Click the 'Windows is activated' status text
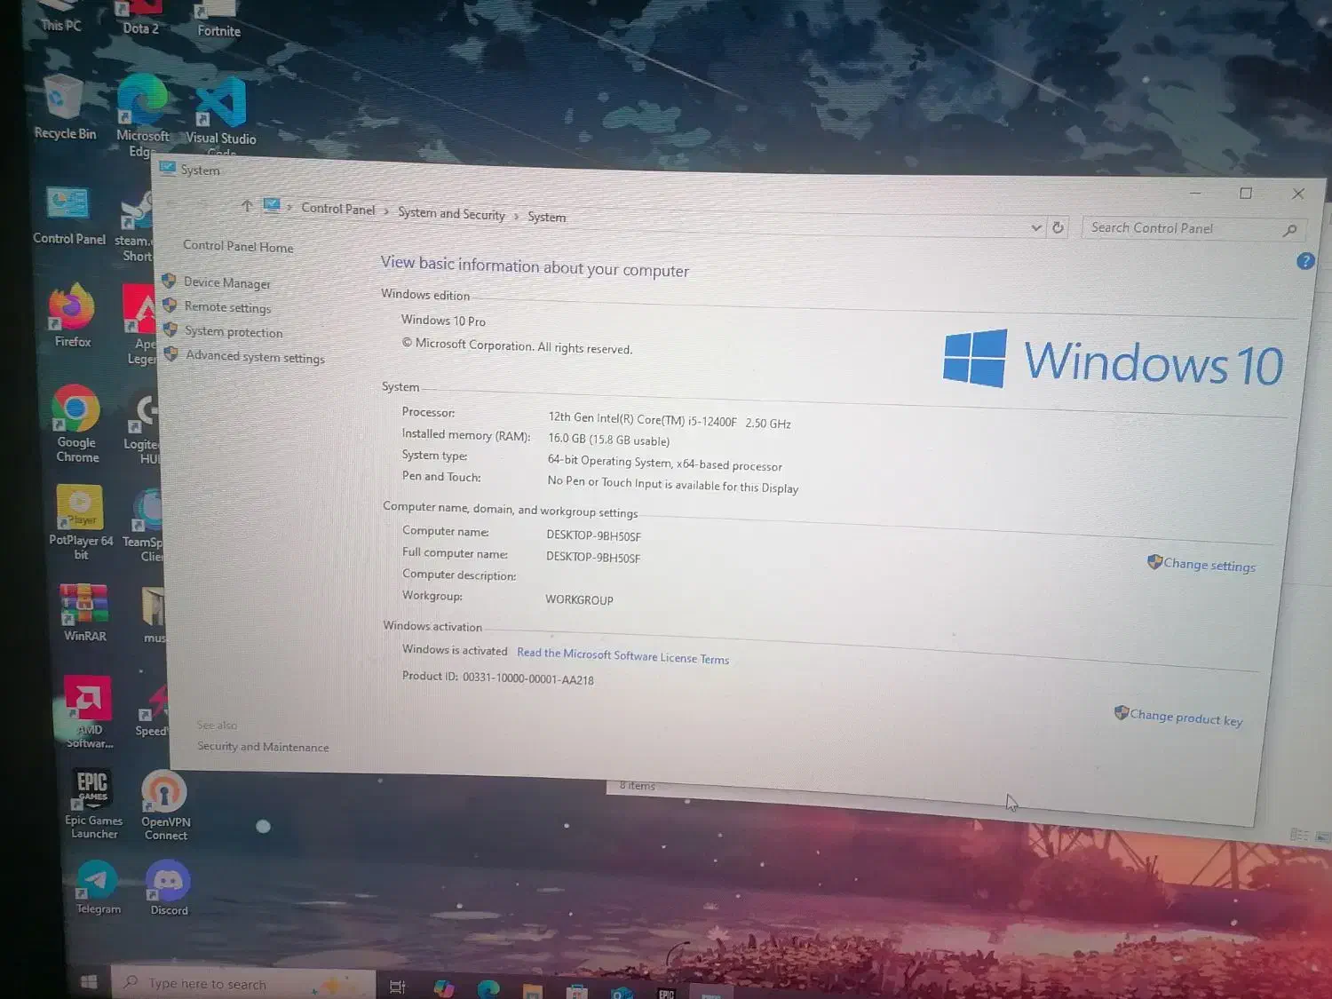 [x=455, y=650]
